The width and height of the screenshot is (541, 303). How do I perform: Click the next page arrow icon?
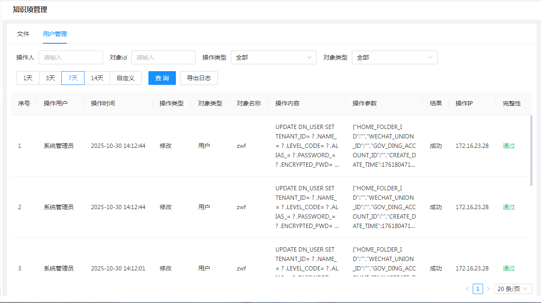pyautogui.click(x=488, y=289)
